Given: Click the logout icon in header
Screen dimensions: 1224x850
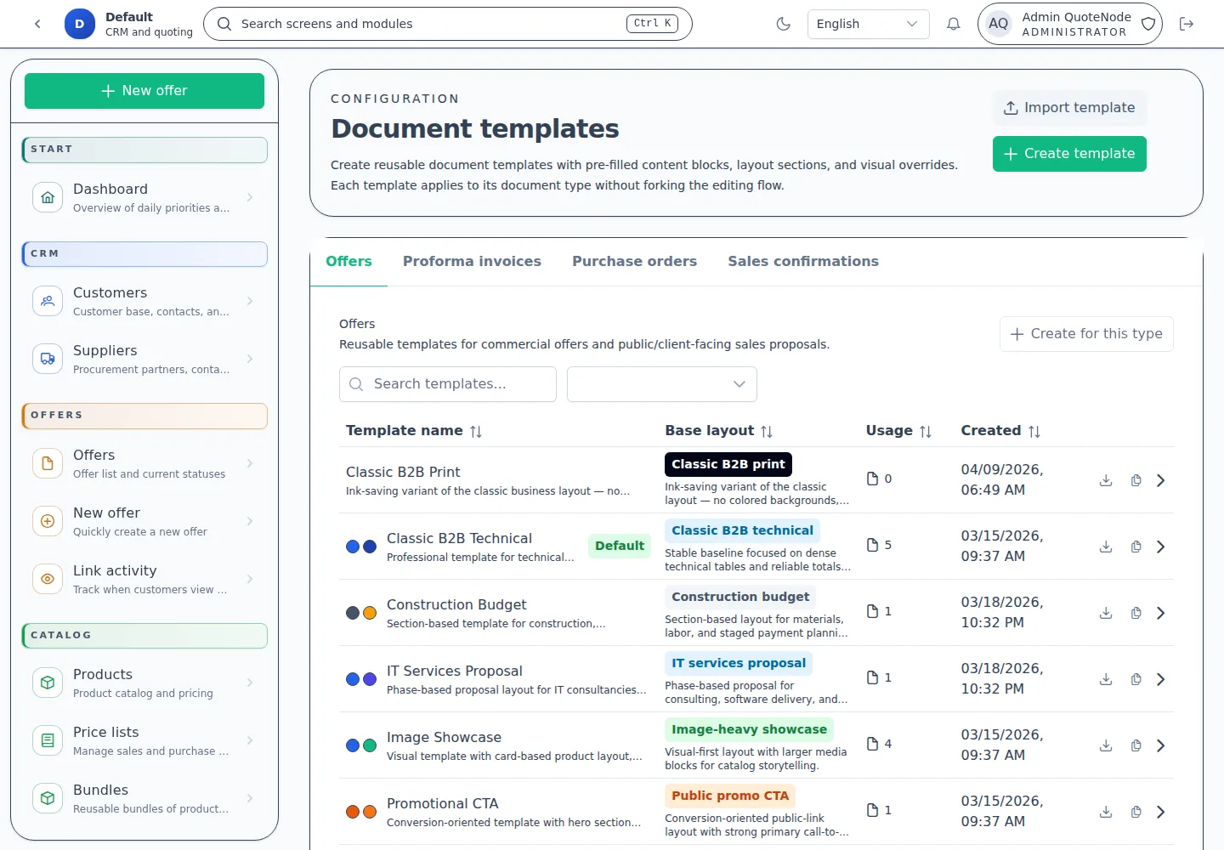Looking at the screenshot, I should coord(1187,24).
